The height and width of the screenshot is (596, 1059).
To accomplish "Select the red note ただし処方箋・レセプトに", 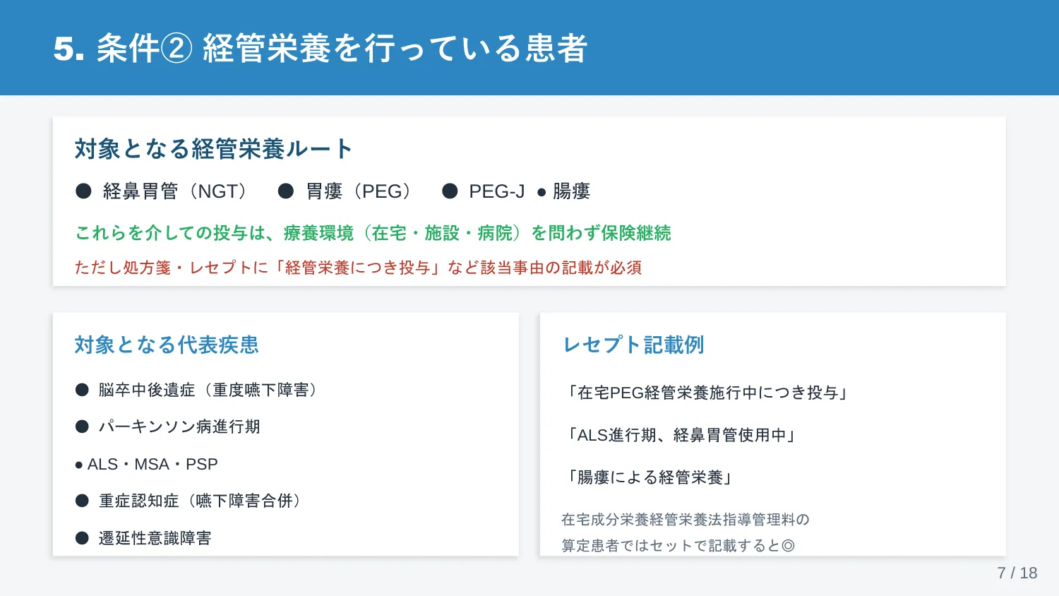I will (359, 268).
